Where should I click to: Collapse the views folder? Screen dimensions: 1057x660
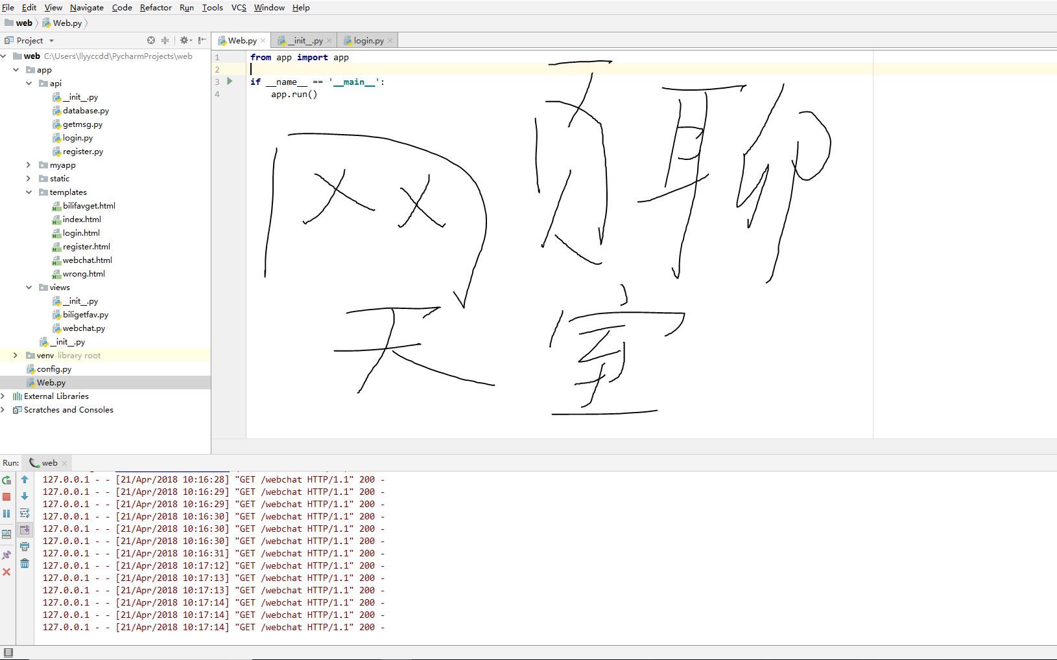29,288
